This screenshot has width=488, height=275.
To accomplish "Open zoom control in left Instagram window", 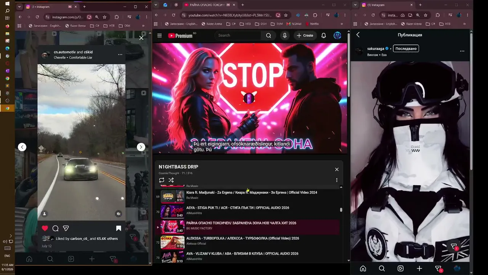I will coord(97,17).
